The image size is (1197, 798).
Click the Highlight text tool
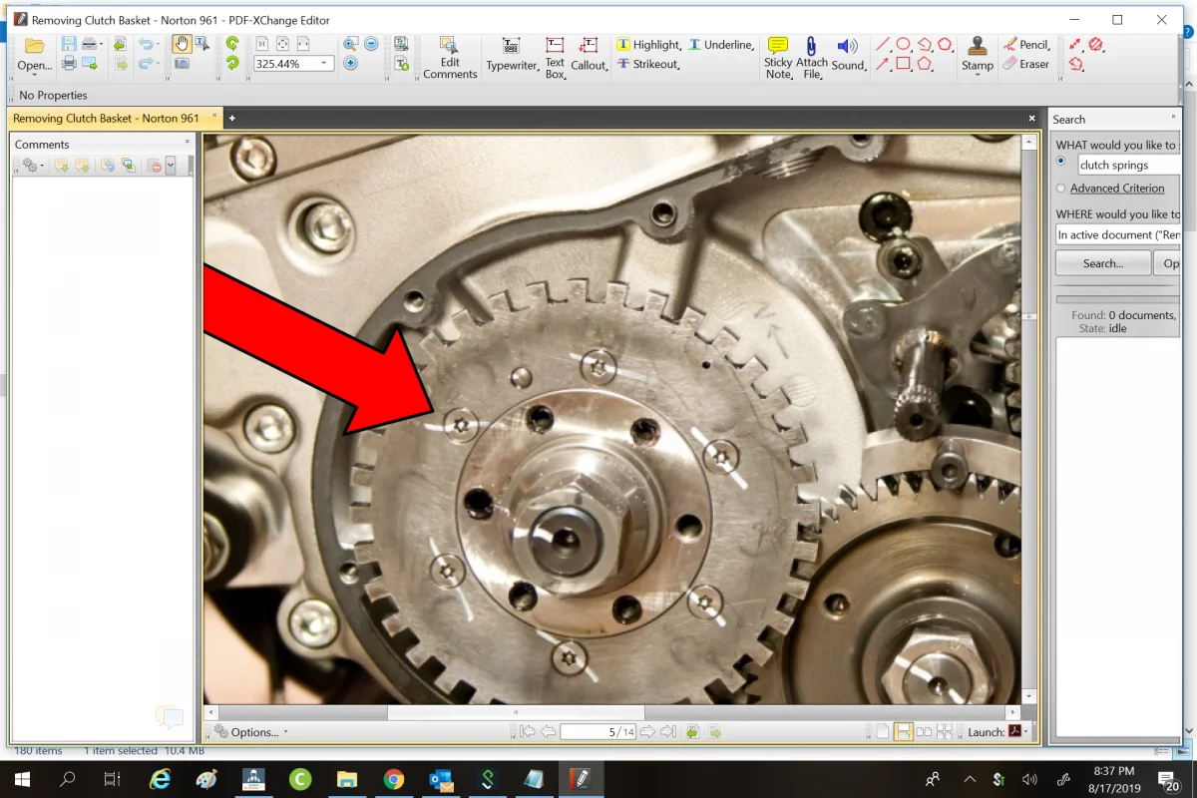648,45
